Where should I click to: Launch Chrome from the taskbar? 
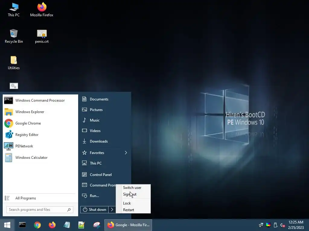[37, 225]
